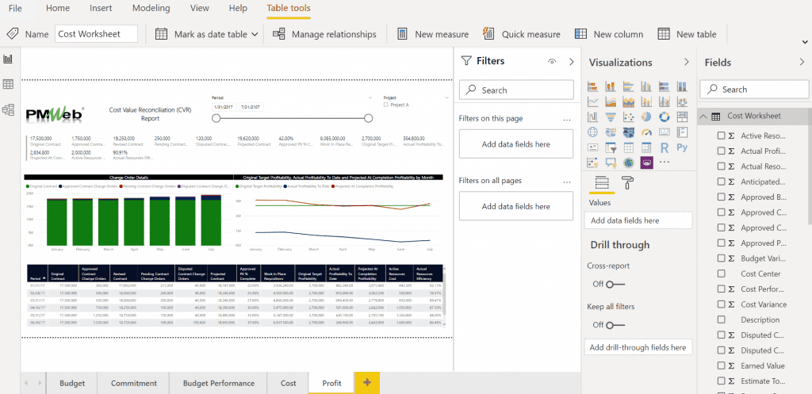The width and height of the screenshot is (812, 394).
Task: Select the card (123) visualization
Action: (665, 132)
